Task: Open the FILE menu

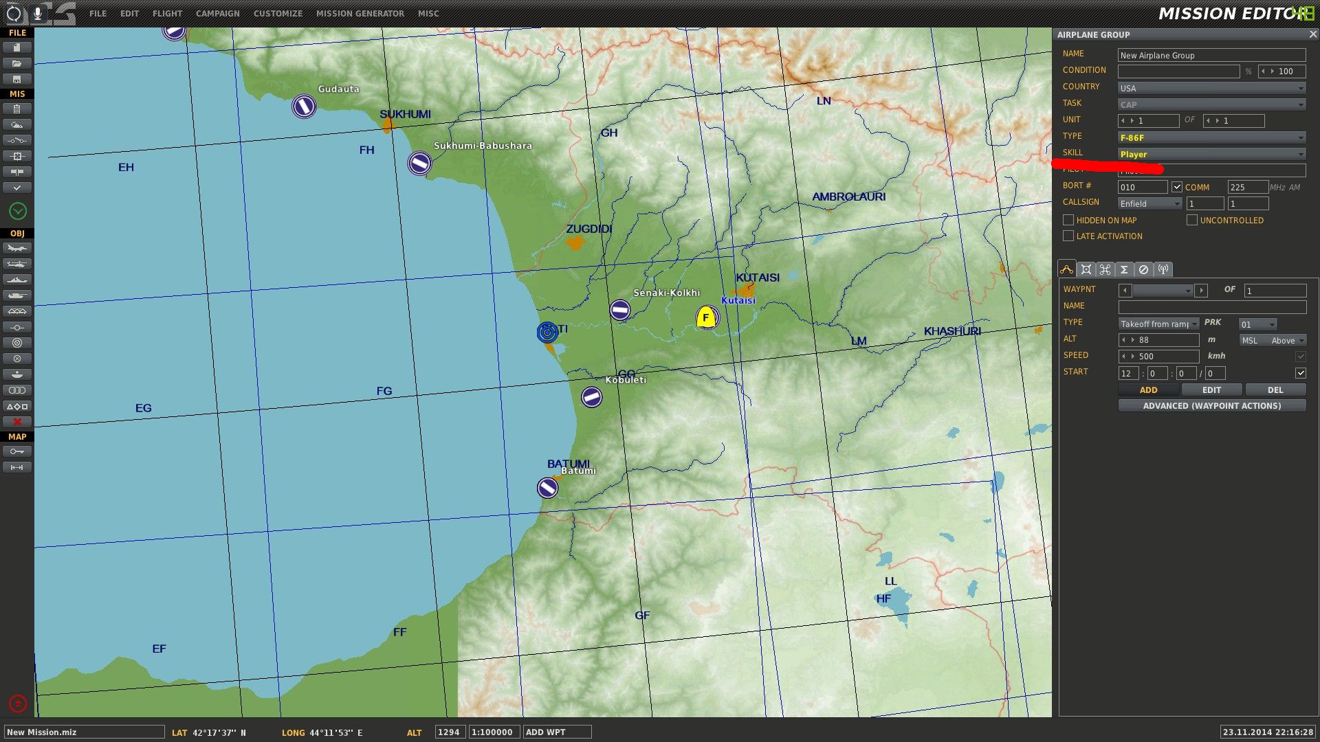Action: [98, 13]
